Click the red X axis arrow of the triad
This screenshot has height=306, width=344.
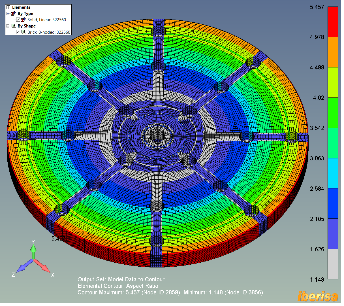click(x=42, y=265)
